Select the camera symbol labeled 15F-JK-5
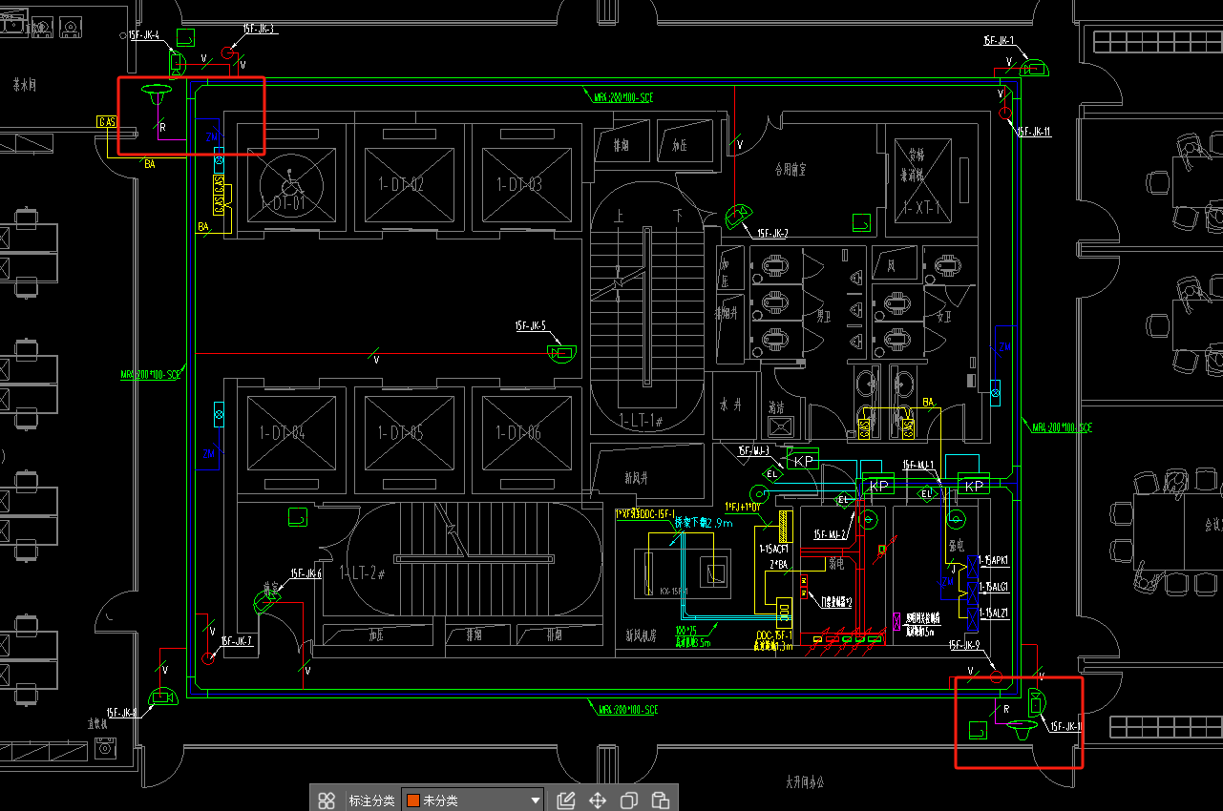This screenshot has width=1223, height=811. tap(561, 354)
